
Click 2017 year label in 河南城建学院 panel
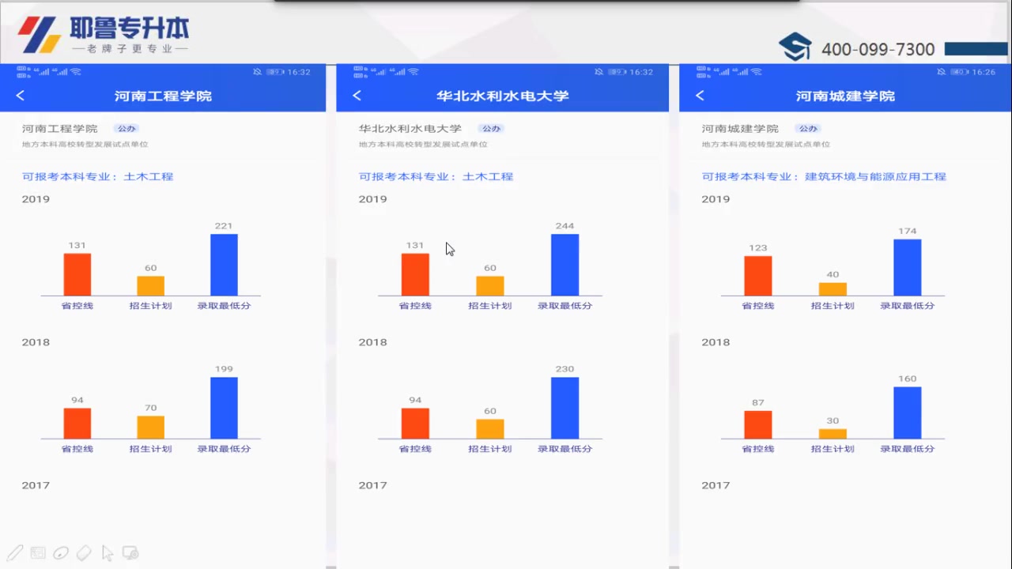pos(716,485)
